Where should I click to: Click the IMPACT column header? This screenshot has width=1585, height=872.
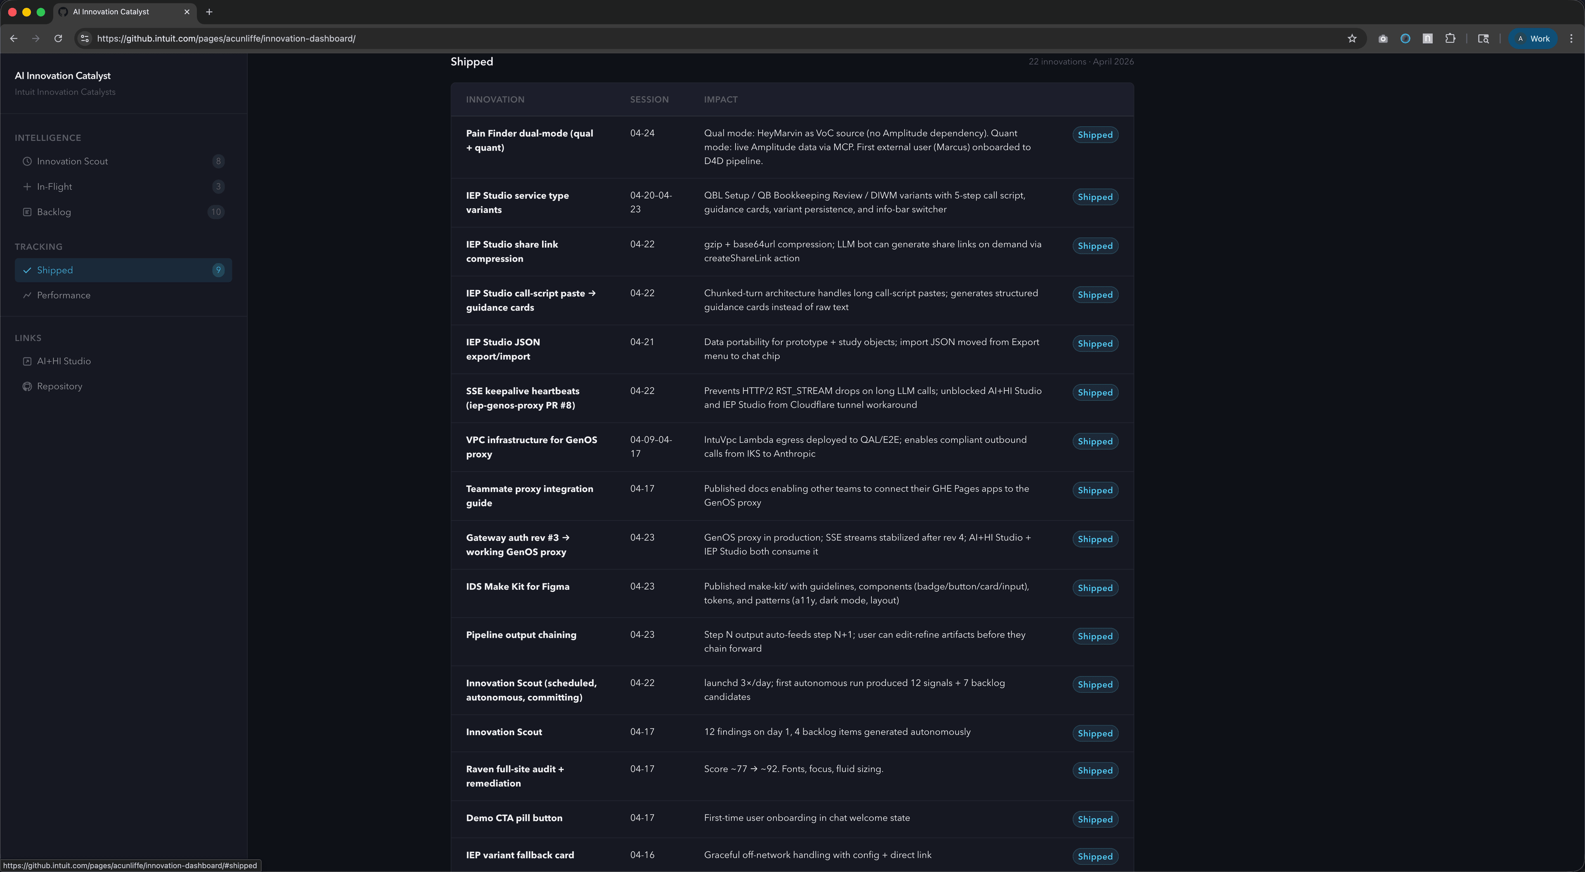(x=721, y=99)
